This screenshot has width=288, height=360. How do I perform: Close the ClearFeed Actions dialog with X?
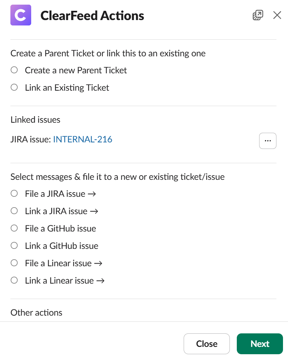click(277, 15)
